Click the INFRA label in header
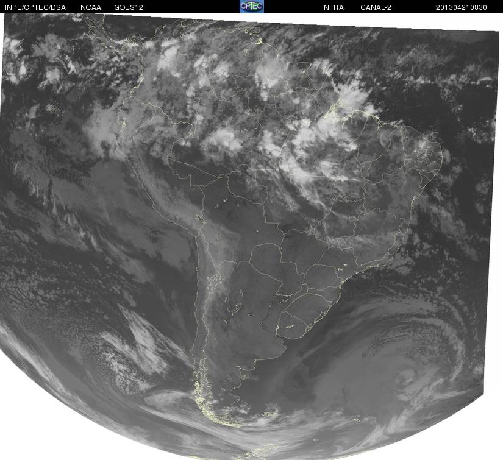The height and width of the screenshot is (460, 503). [333, 7]
